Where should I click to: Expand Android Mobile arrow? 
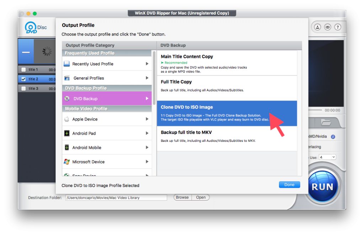pos(147,148)
